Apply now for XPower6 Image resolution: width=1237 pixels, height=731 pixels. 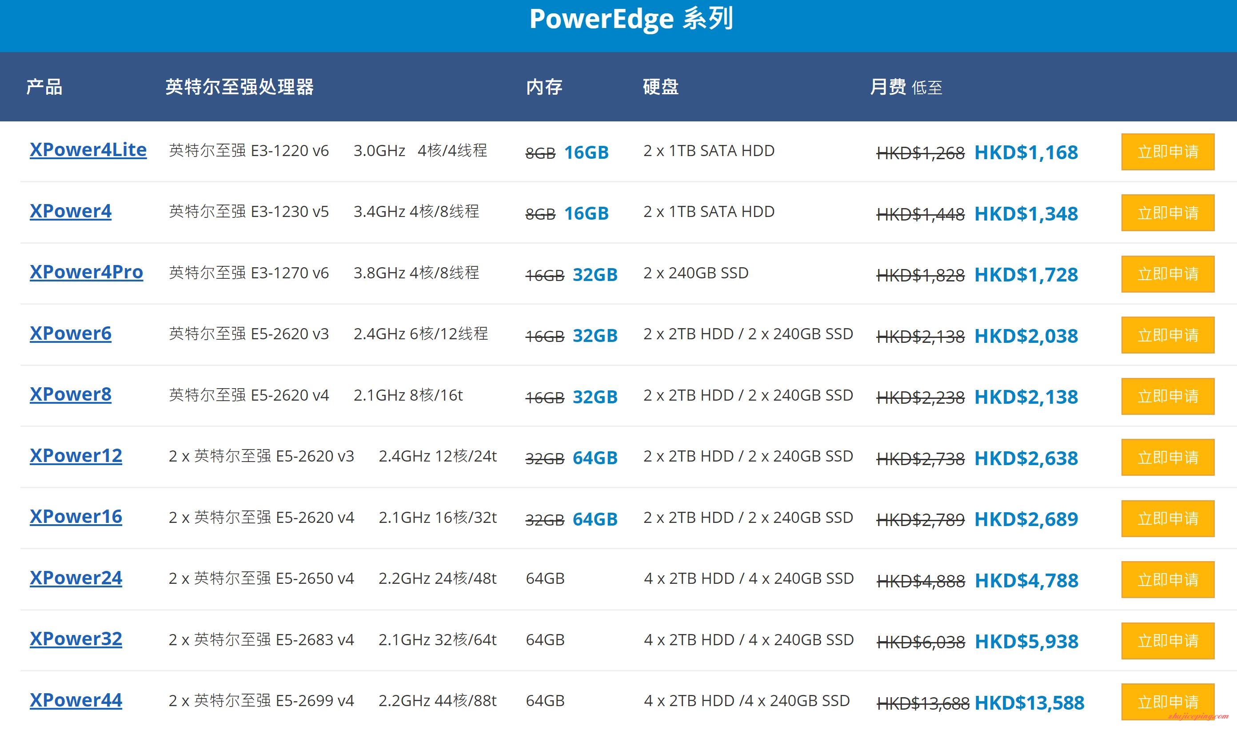coord(1168,335)
